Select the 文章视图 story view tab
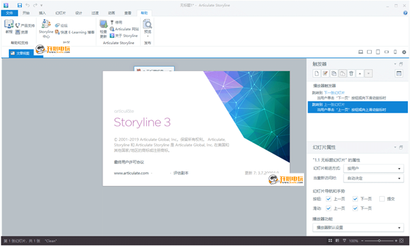The image size is (410, 246). point(20,53)
